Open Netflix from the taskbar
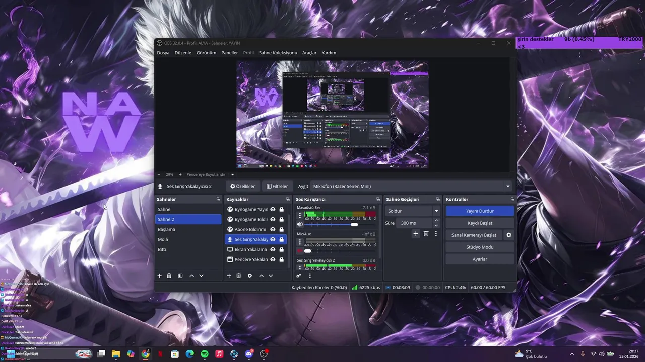 (x=160, y=354)
